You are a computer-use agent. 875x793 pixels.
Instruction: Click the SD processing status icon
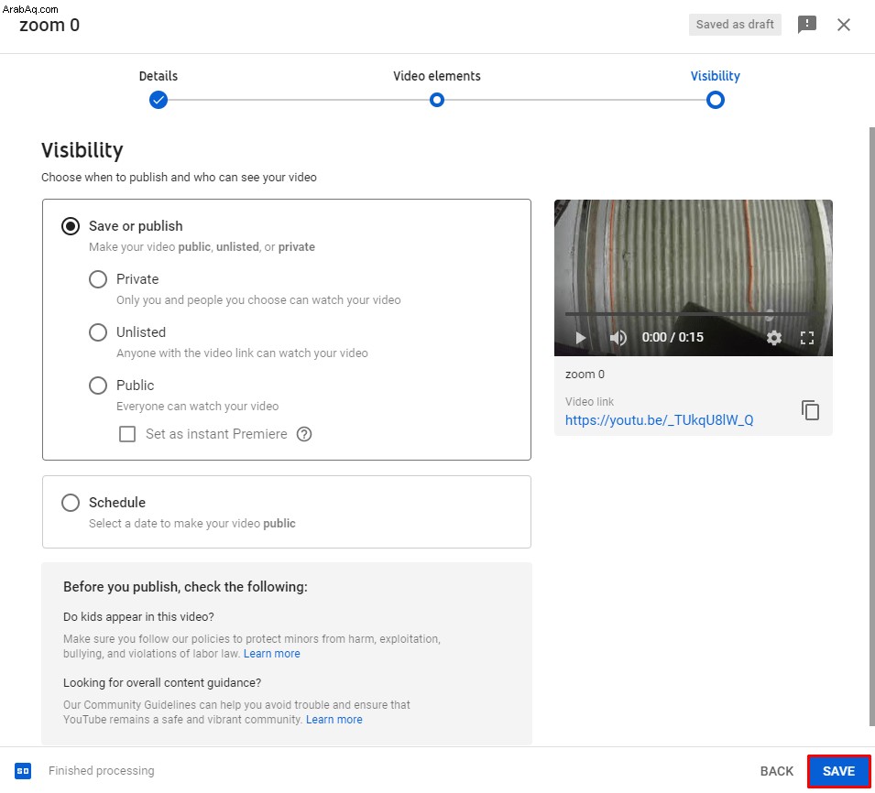coord(23,771)
